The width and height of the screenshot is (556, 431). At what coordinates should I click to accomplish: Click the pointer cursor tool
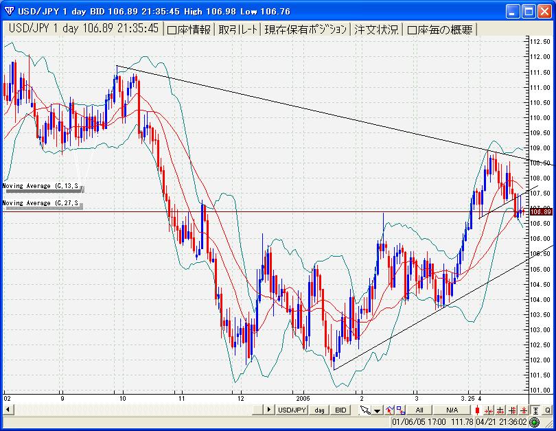tap(365, 410)
